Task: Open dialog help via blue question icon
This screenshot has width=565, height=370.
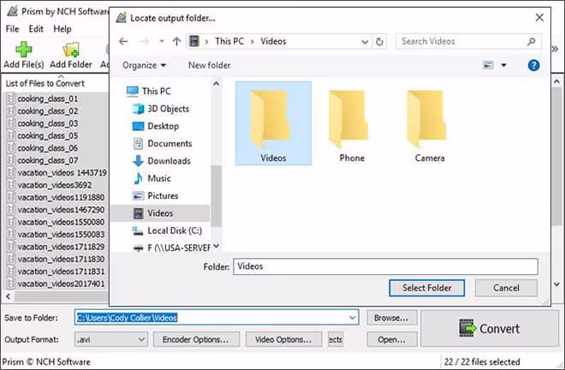Action: point(533,65)
